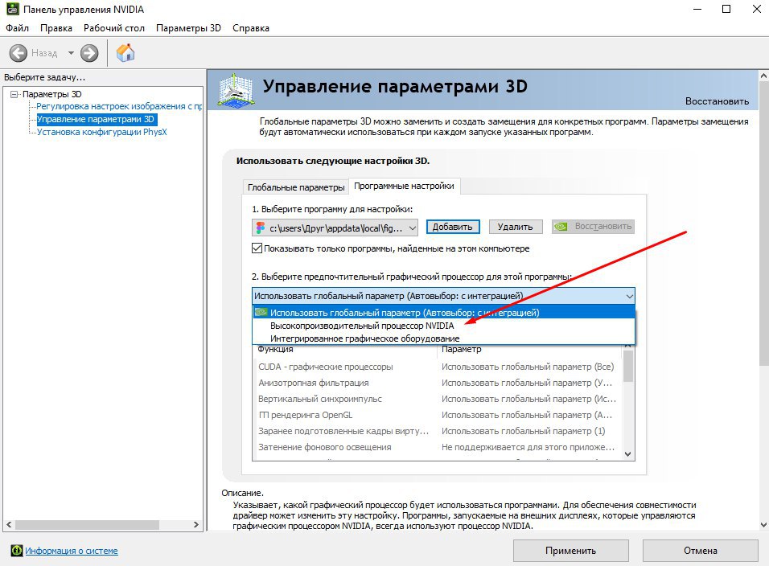Open back history dropdown arrow

[x=71, y=53]
